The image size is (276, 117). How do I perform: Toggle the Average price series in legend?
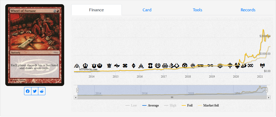click(x=150, y=105)
